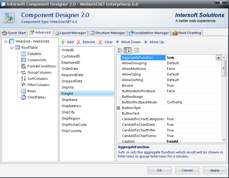Click the FilterColumns funnel icon

(x=23, y=84)
